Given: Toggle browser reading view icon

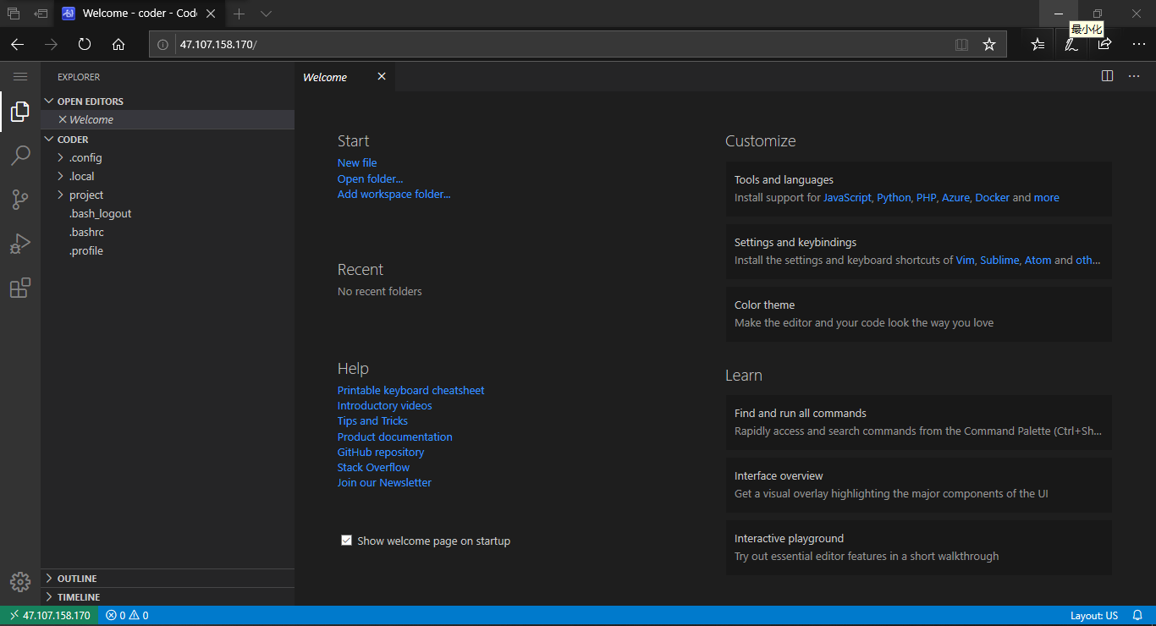Looking at the screenshot, I should pos(961,44).
